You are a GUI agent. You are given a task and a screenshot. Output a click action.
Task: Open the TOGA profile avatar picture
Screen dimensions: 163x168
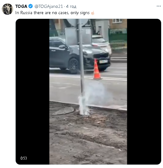[8, 9]
